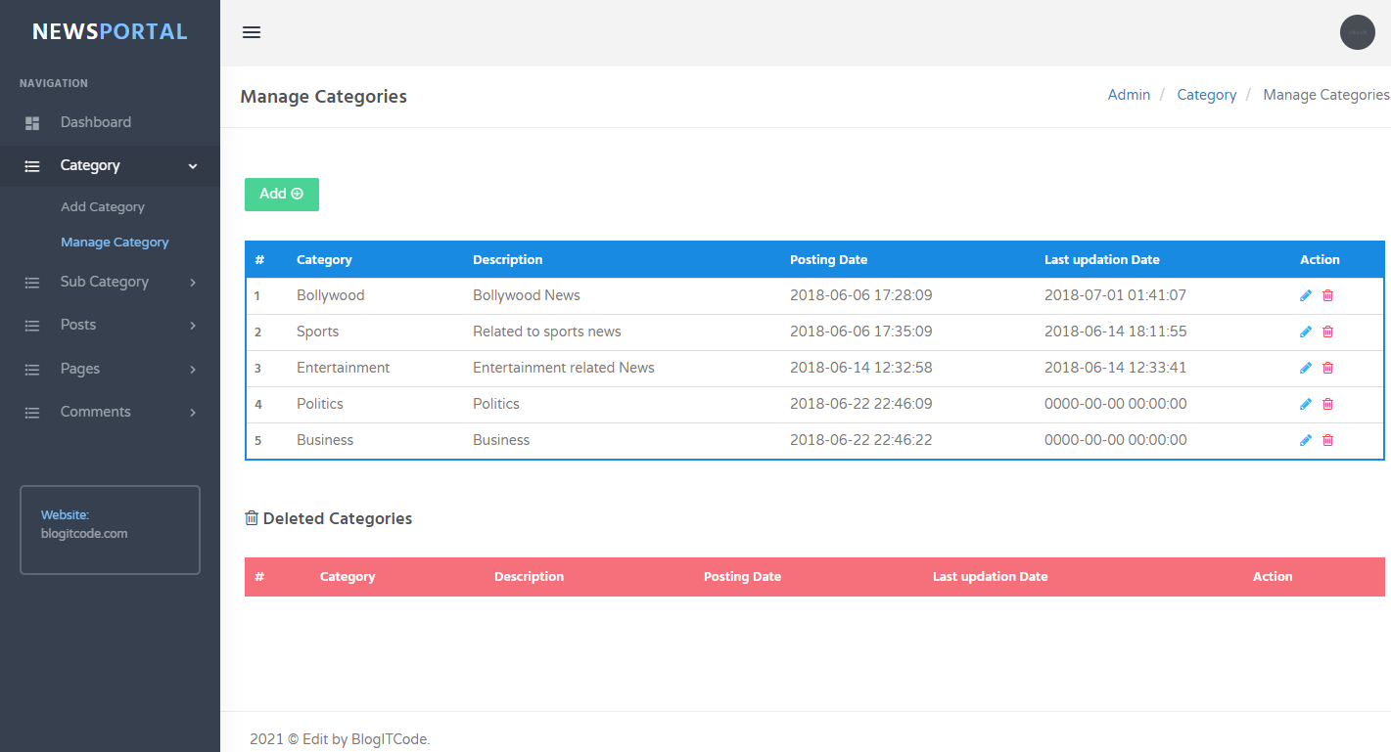Screen dimensions: 1391x752
Task: Collapse the Category menu chevron
Action: pos(193,166)
